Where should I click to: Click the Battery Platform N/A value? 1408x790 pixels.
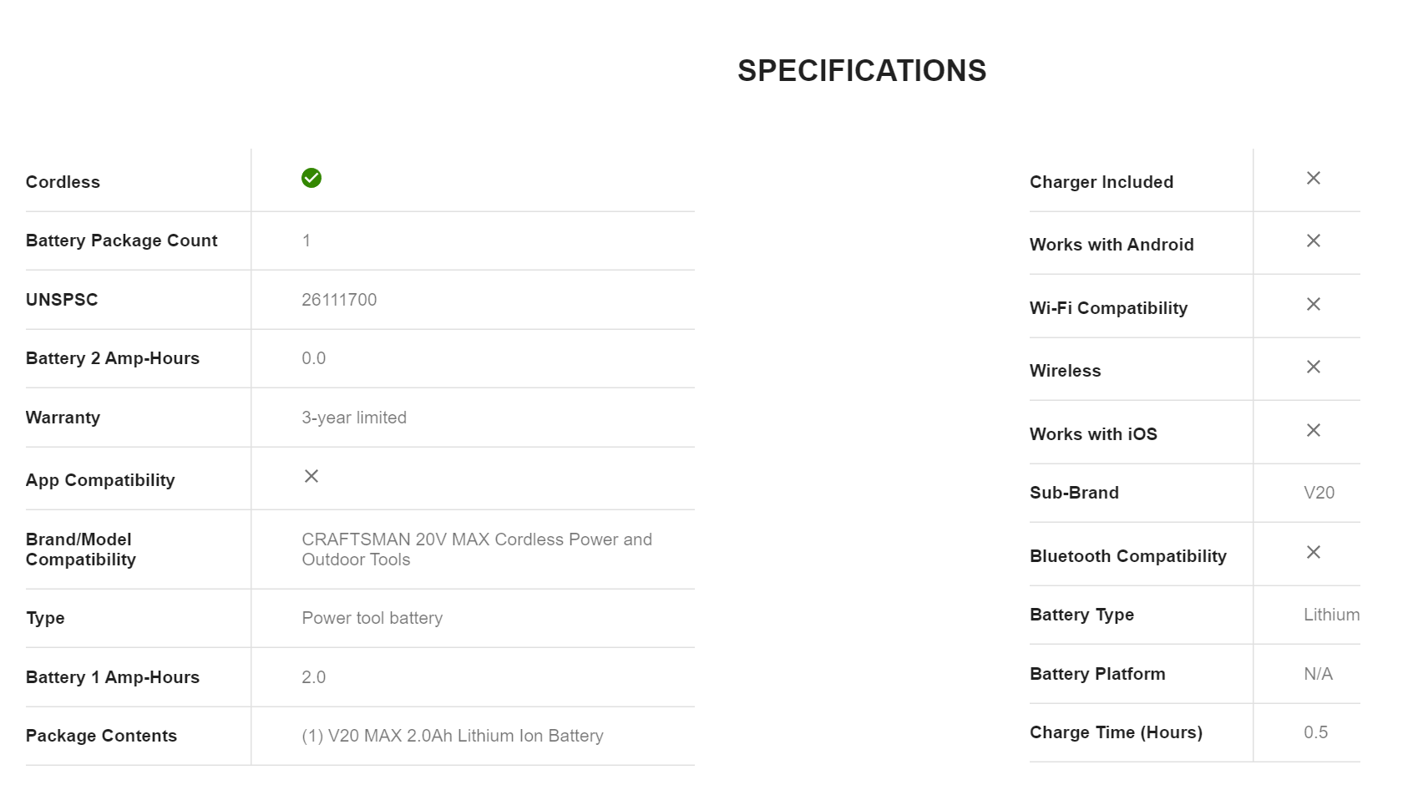pyautogui.click(x=1319, y=674)
